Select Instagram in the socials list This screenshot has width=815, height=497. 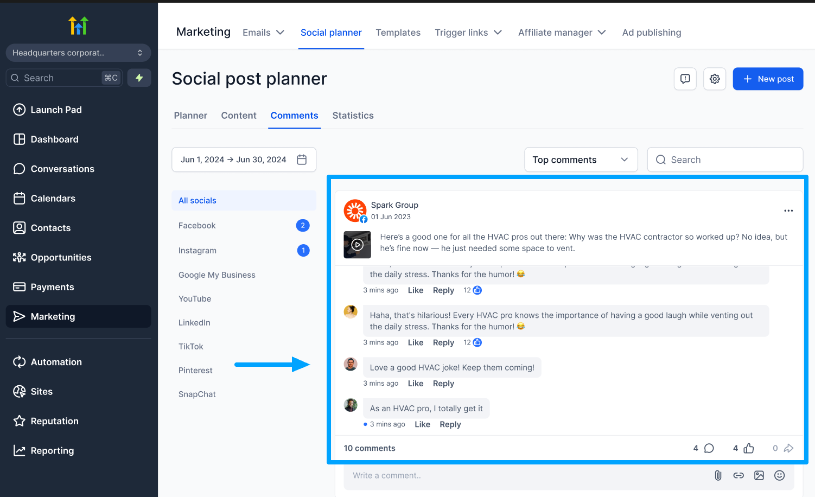click(198, 251)
